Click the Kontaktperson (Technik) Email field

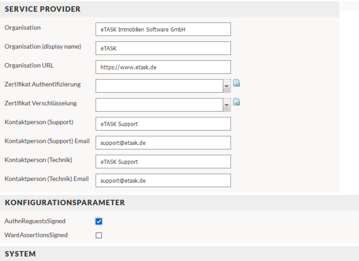tap(163, 181)
